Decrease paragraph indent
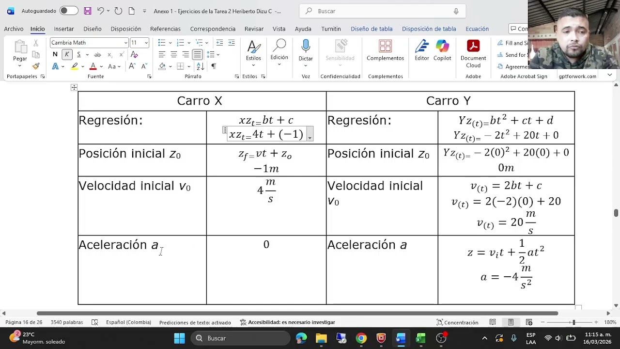 pos(219,43)
